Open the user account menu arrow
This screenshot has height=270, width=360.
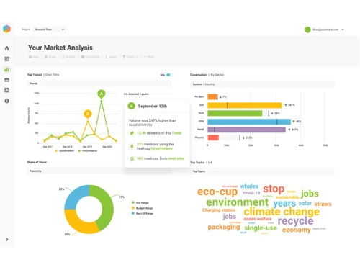click(x=343, y=30)
